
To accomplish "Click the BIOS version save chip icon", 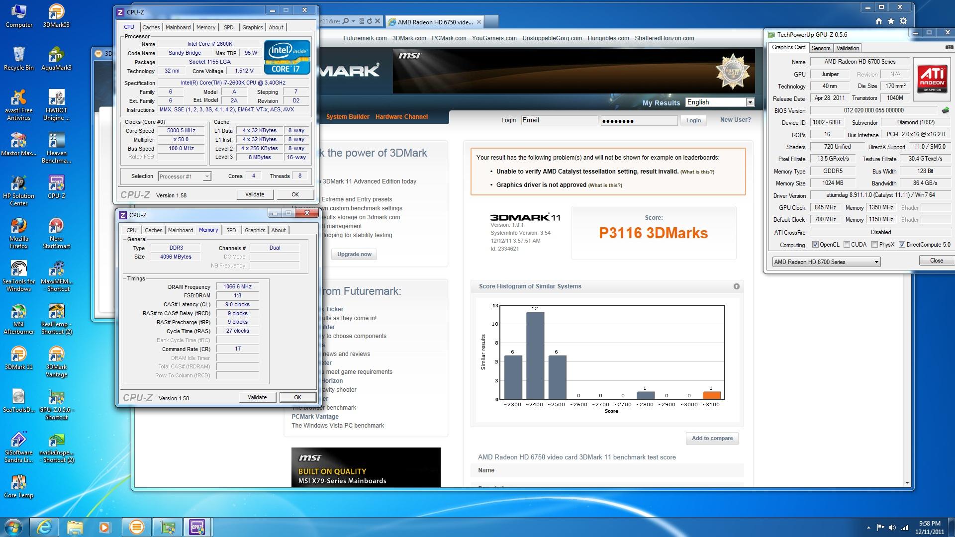I will [x=946, y=110].
